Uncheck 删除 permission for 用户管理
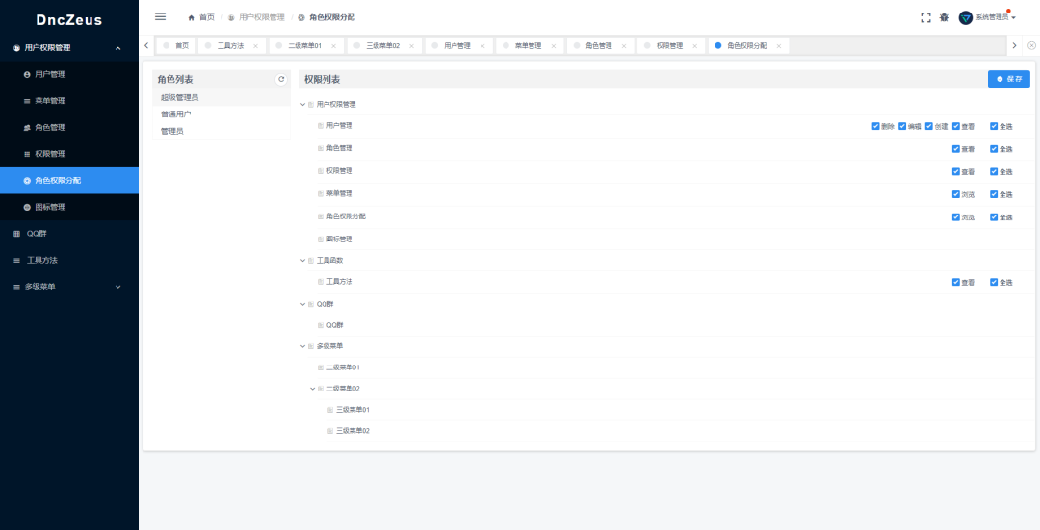This screenshot has width=1040, height=530. pos(875,125)
